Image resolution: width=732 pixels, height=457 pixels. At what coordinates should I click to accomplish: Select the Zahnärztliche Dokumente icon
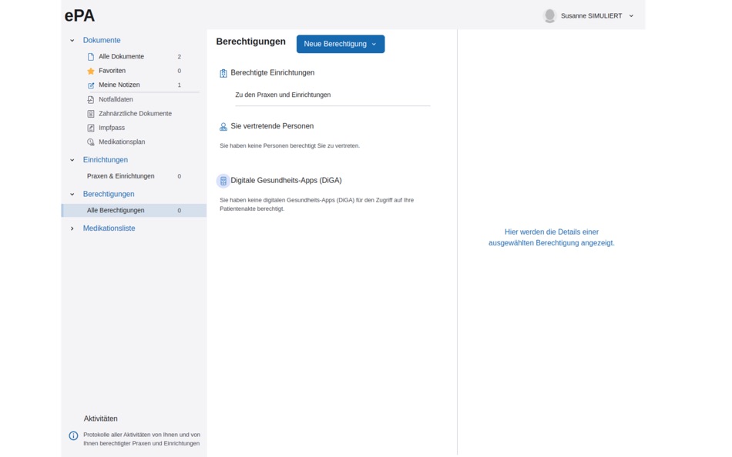pos(89,113)
